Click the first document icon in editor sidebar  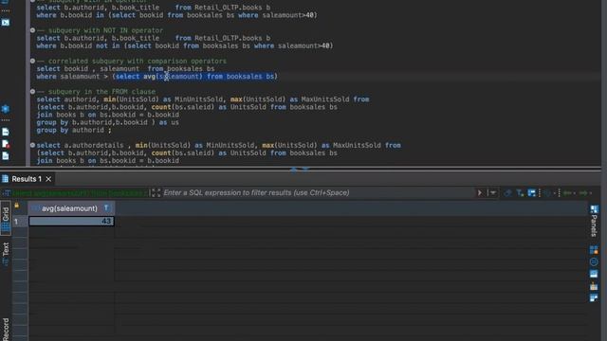pos(6,132)
